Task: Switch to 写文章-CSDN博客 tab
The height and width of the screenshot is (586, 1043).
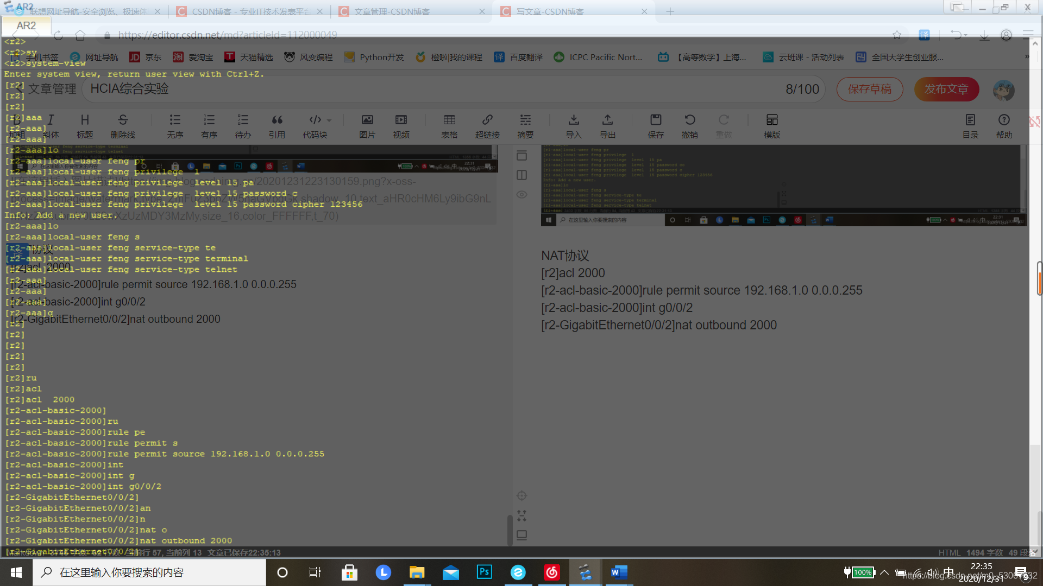Action: coord(574,11)
